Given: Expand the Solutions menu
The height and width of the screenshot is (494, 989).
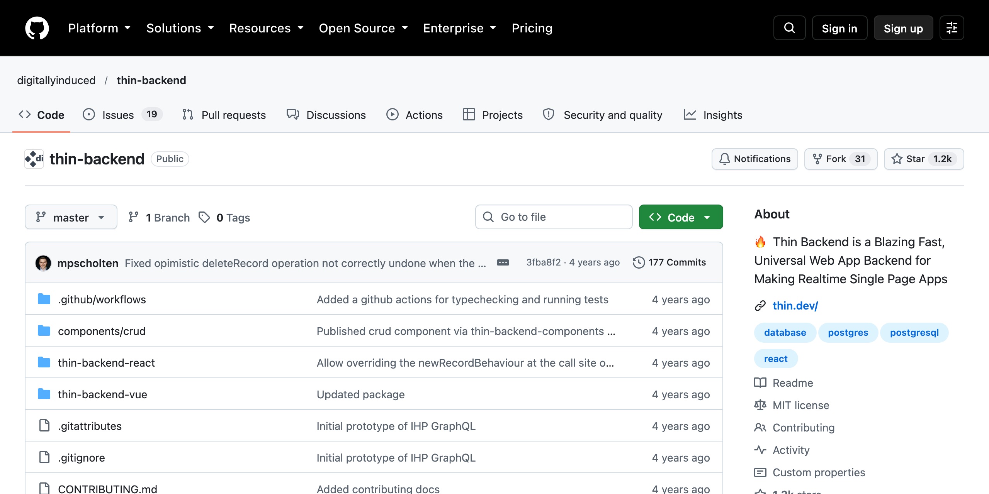Looking at the screenshot, I should coord(180,28).
